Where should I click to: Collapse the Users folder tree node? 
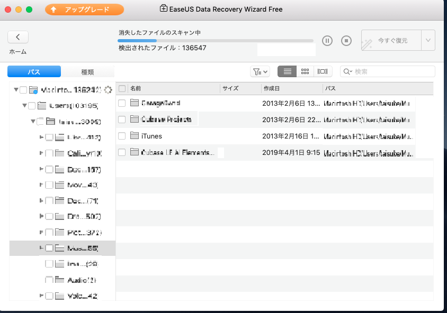(x=25, y=106)
